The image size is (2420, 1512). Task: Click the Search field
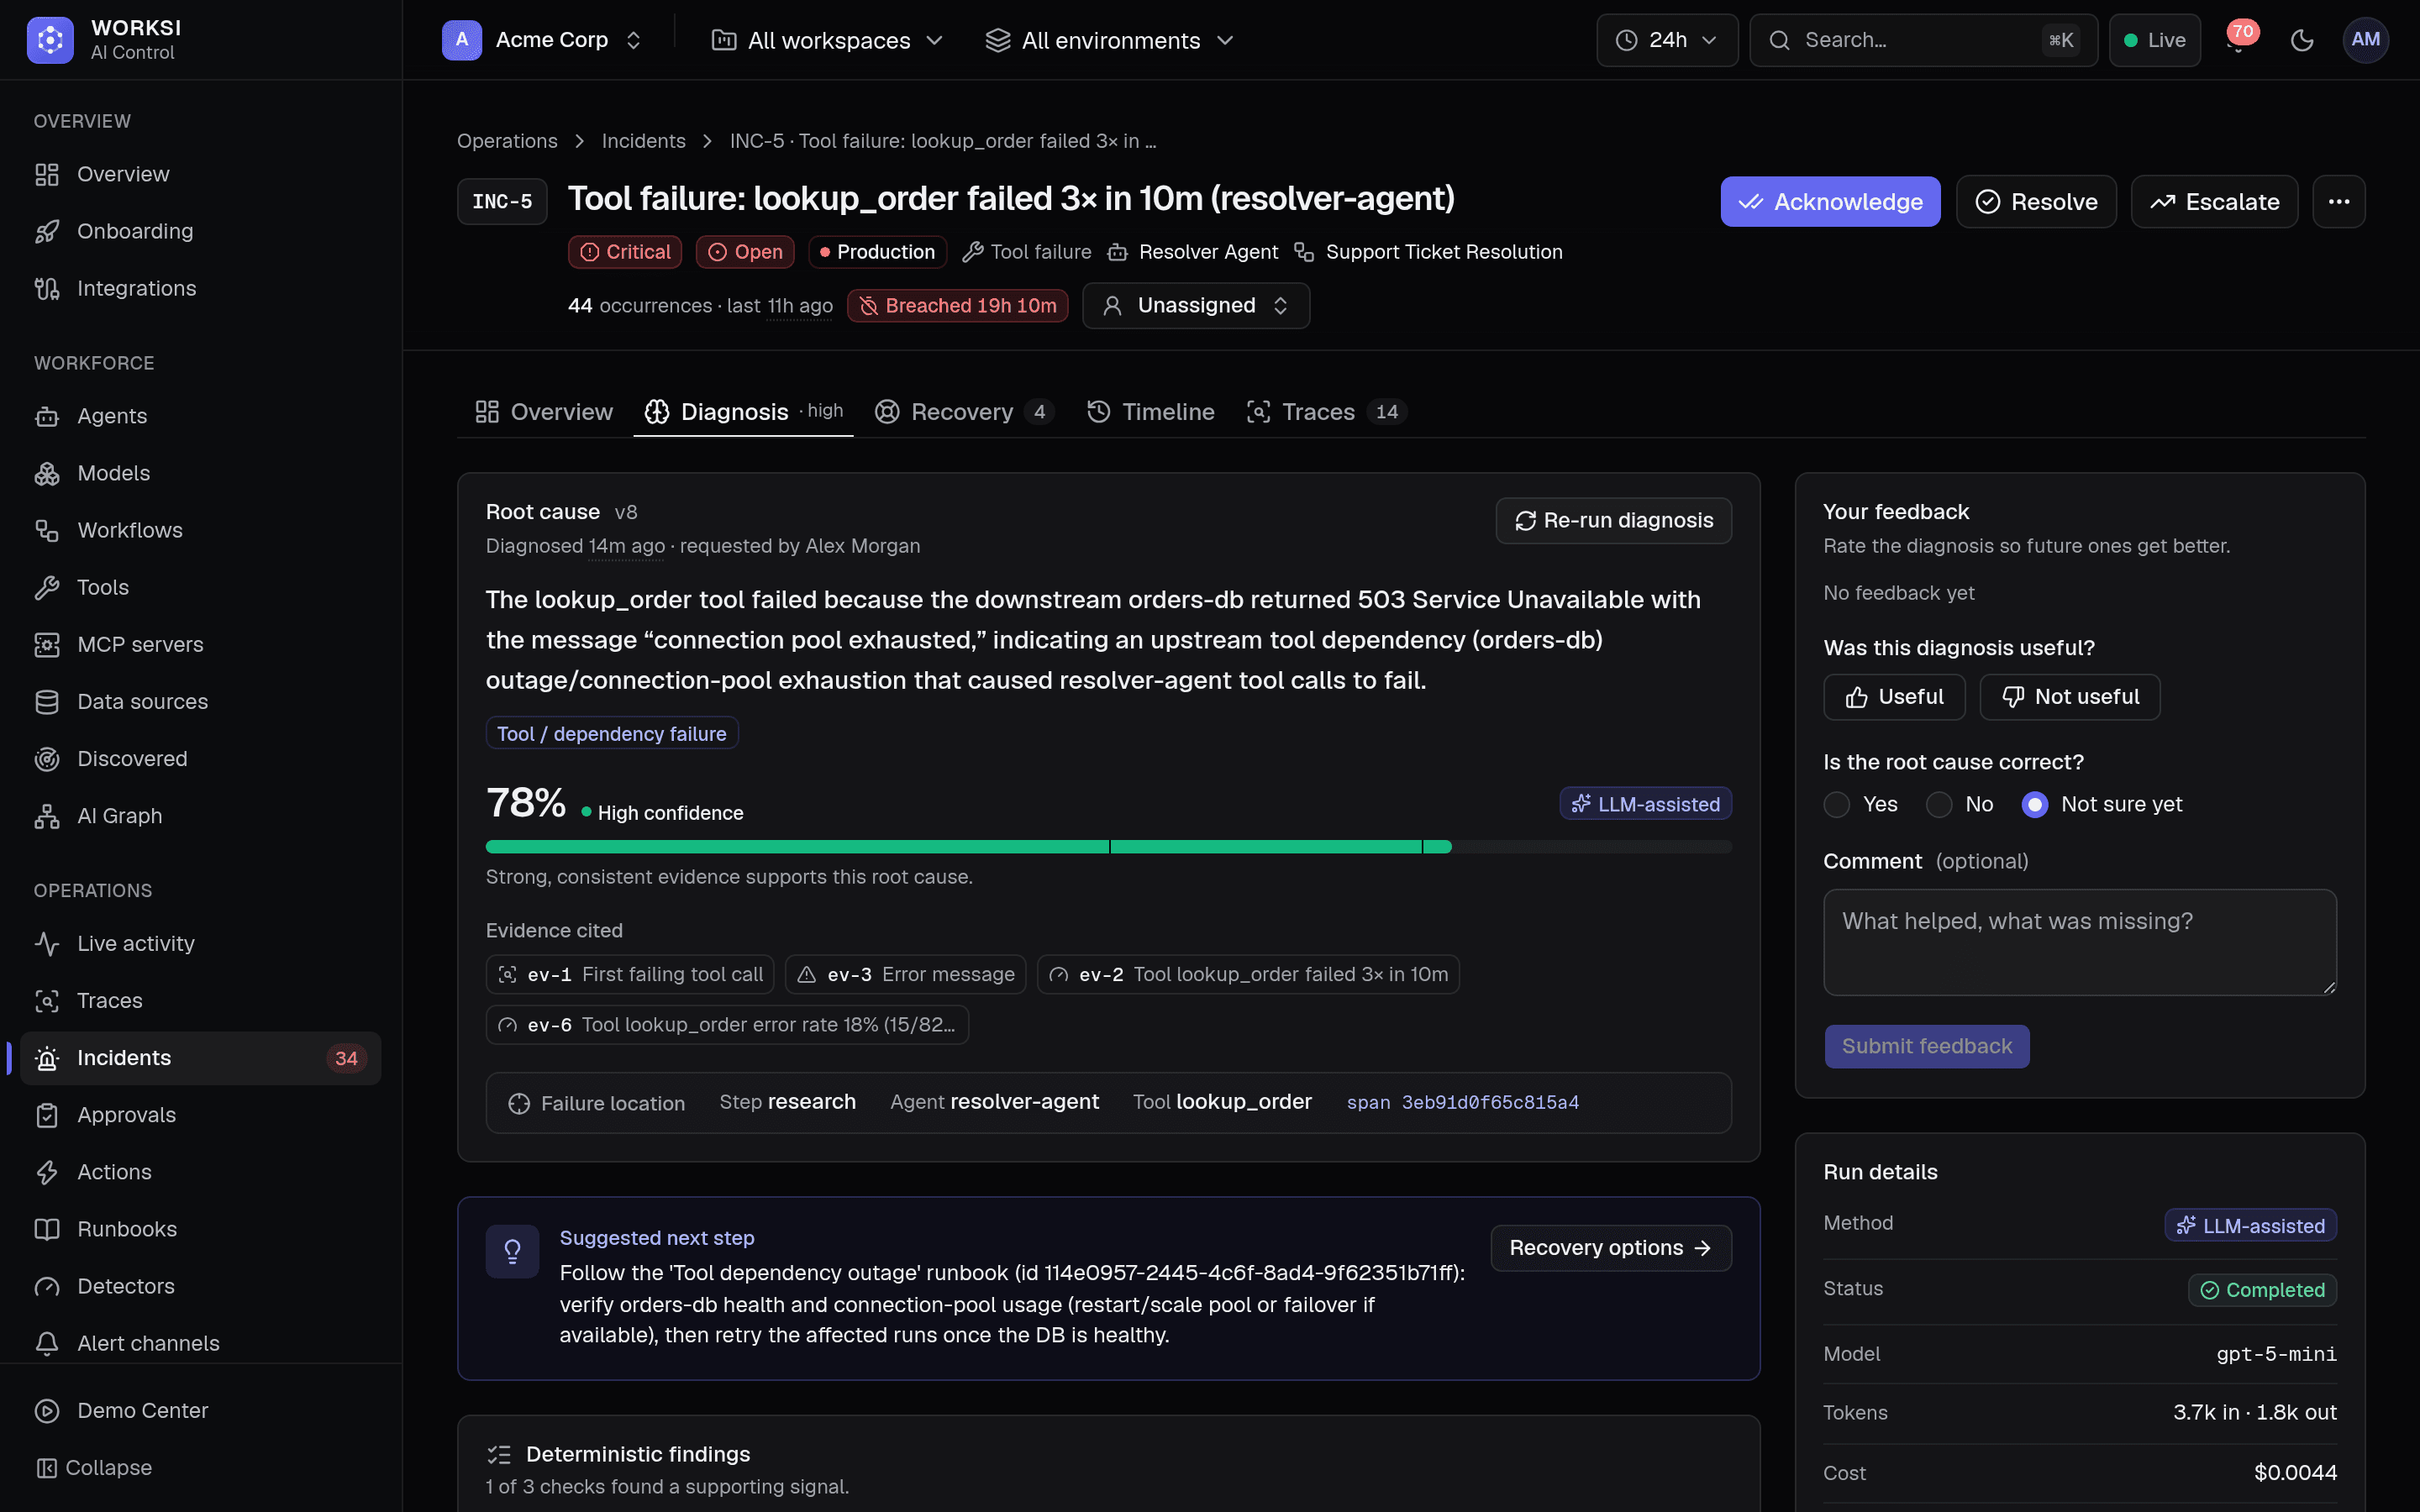pos(1923,40)
